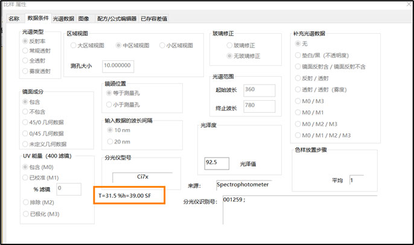Select the 反射率 spectrum type radio button
This screenshot has height=245, width=414.
pos(25,41)
